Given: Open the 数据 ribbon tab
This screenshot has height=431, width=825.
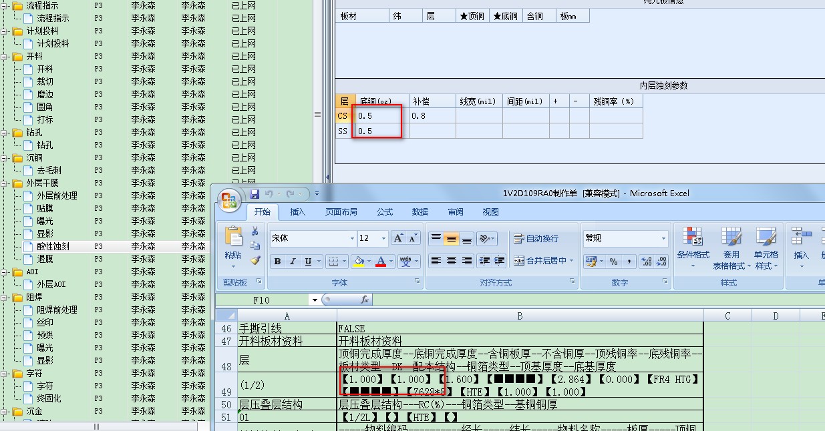Looking at the screenshot, I should [x=420, y=212].
